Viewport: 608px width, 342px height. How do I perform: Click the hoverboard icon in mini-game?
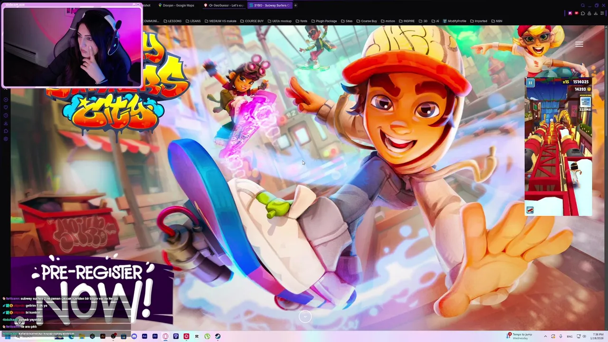(530, 210)
